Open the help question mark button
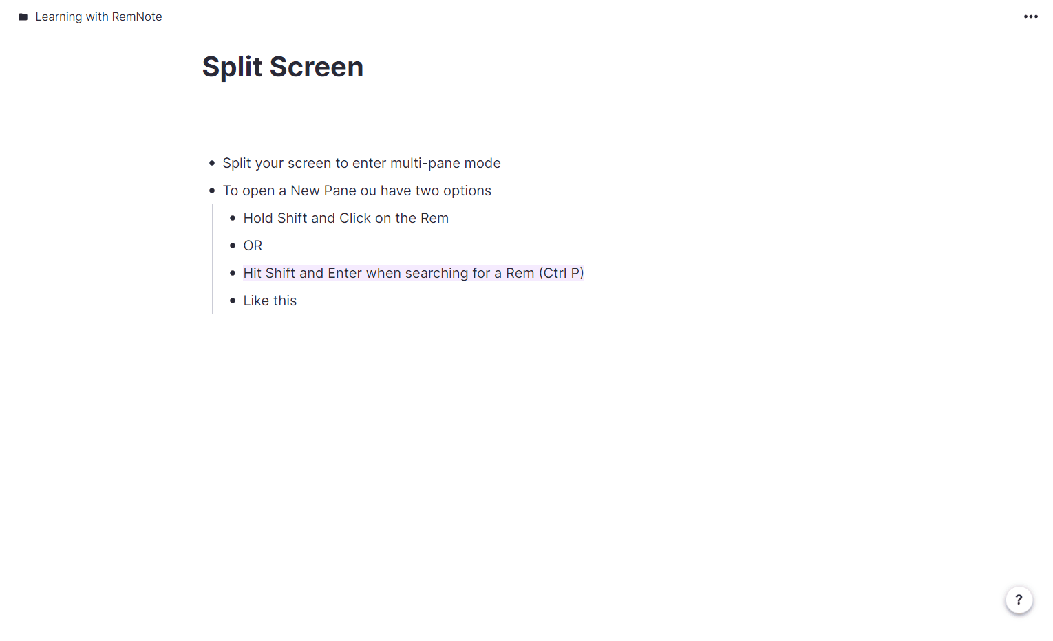This screenshot has height=641, width=1053. pos(1019,600)
